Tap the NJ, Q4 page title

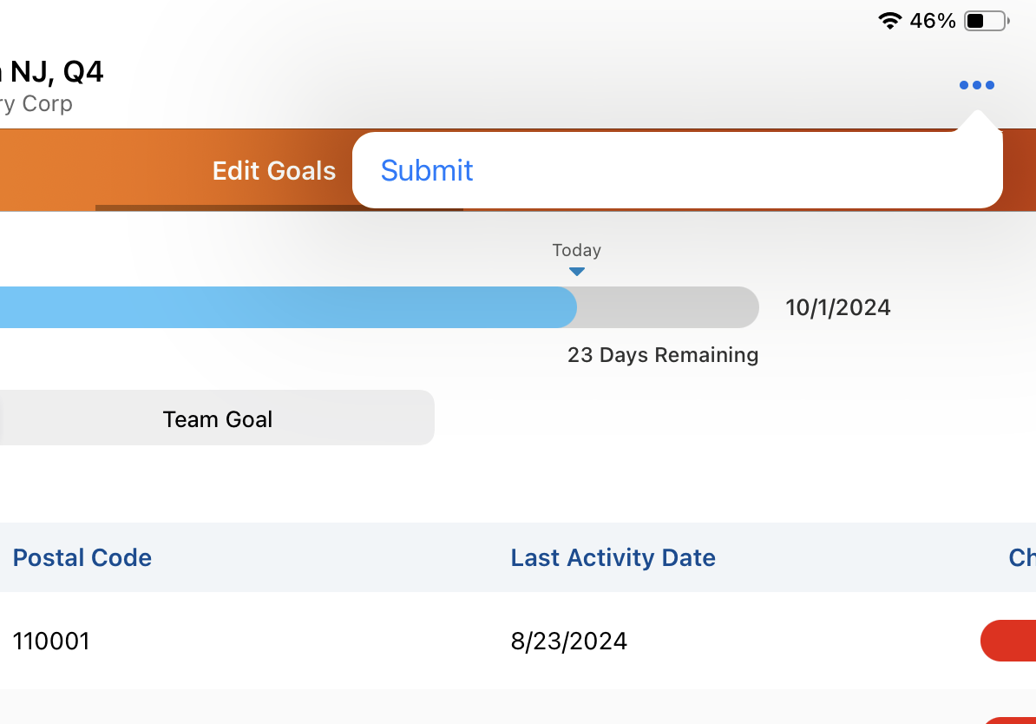[x=57, y=72]
